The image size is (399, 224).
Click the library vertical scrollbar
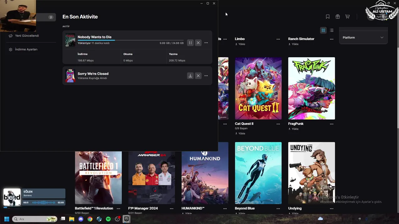click(397, 87)
